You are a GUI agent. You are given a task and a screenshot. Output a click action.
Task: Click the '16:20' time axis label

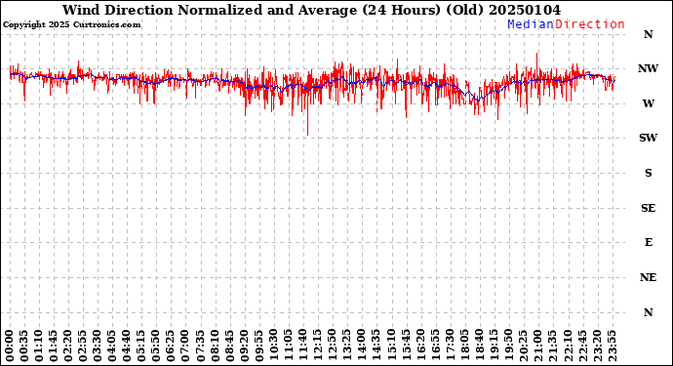[420, 346]
